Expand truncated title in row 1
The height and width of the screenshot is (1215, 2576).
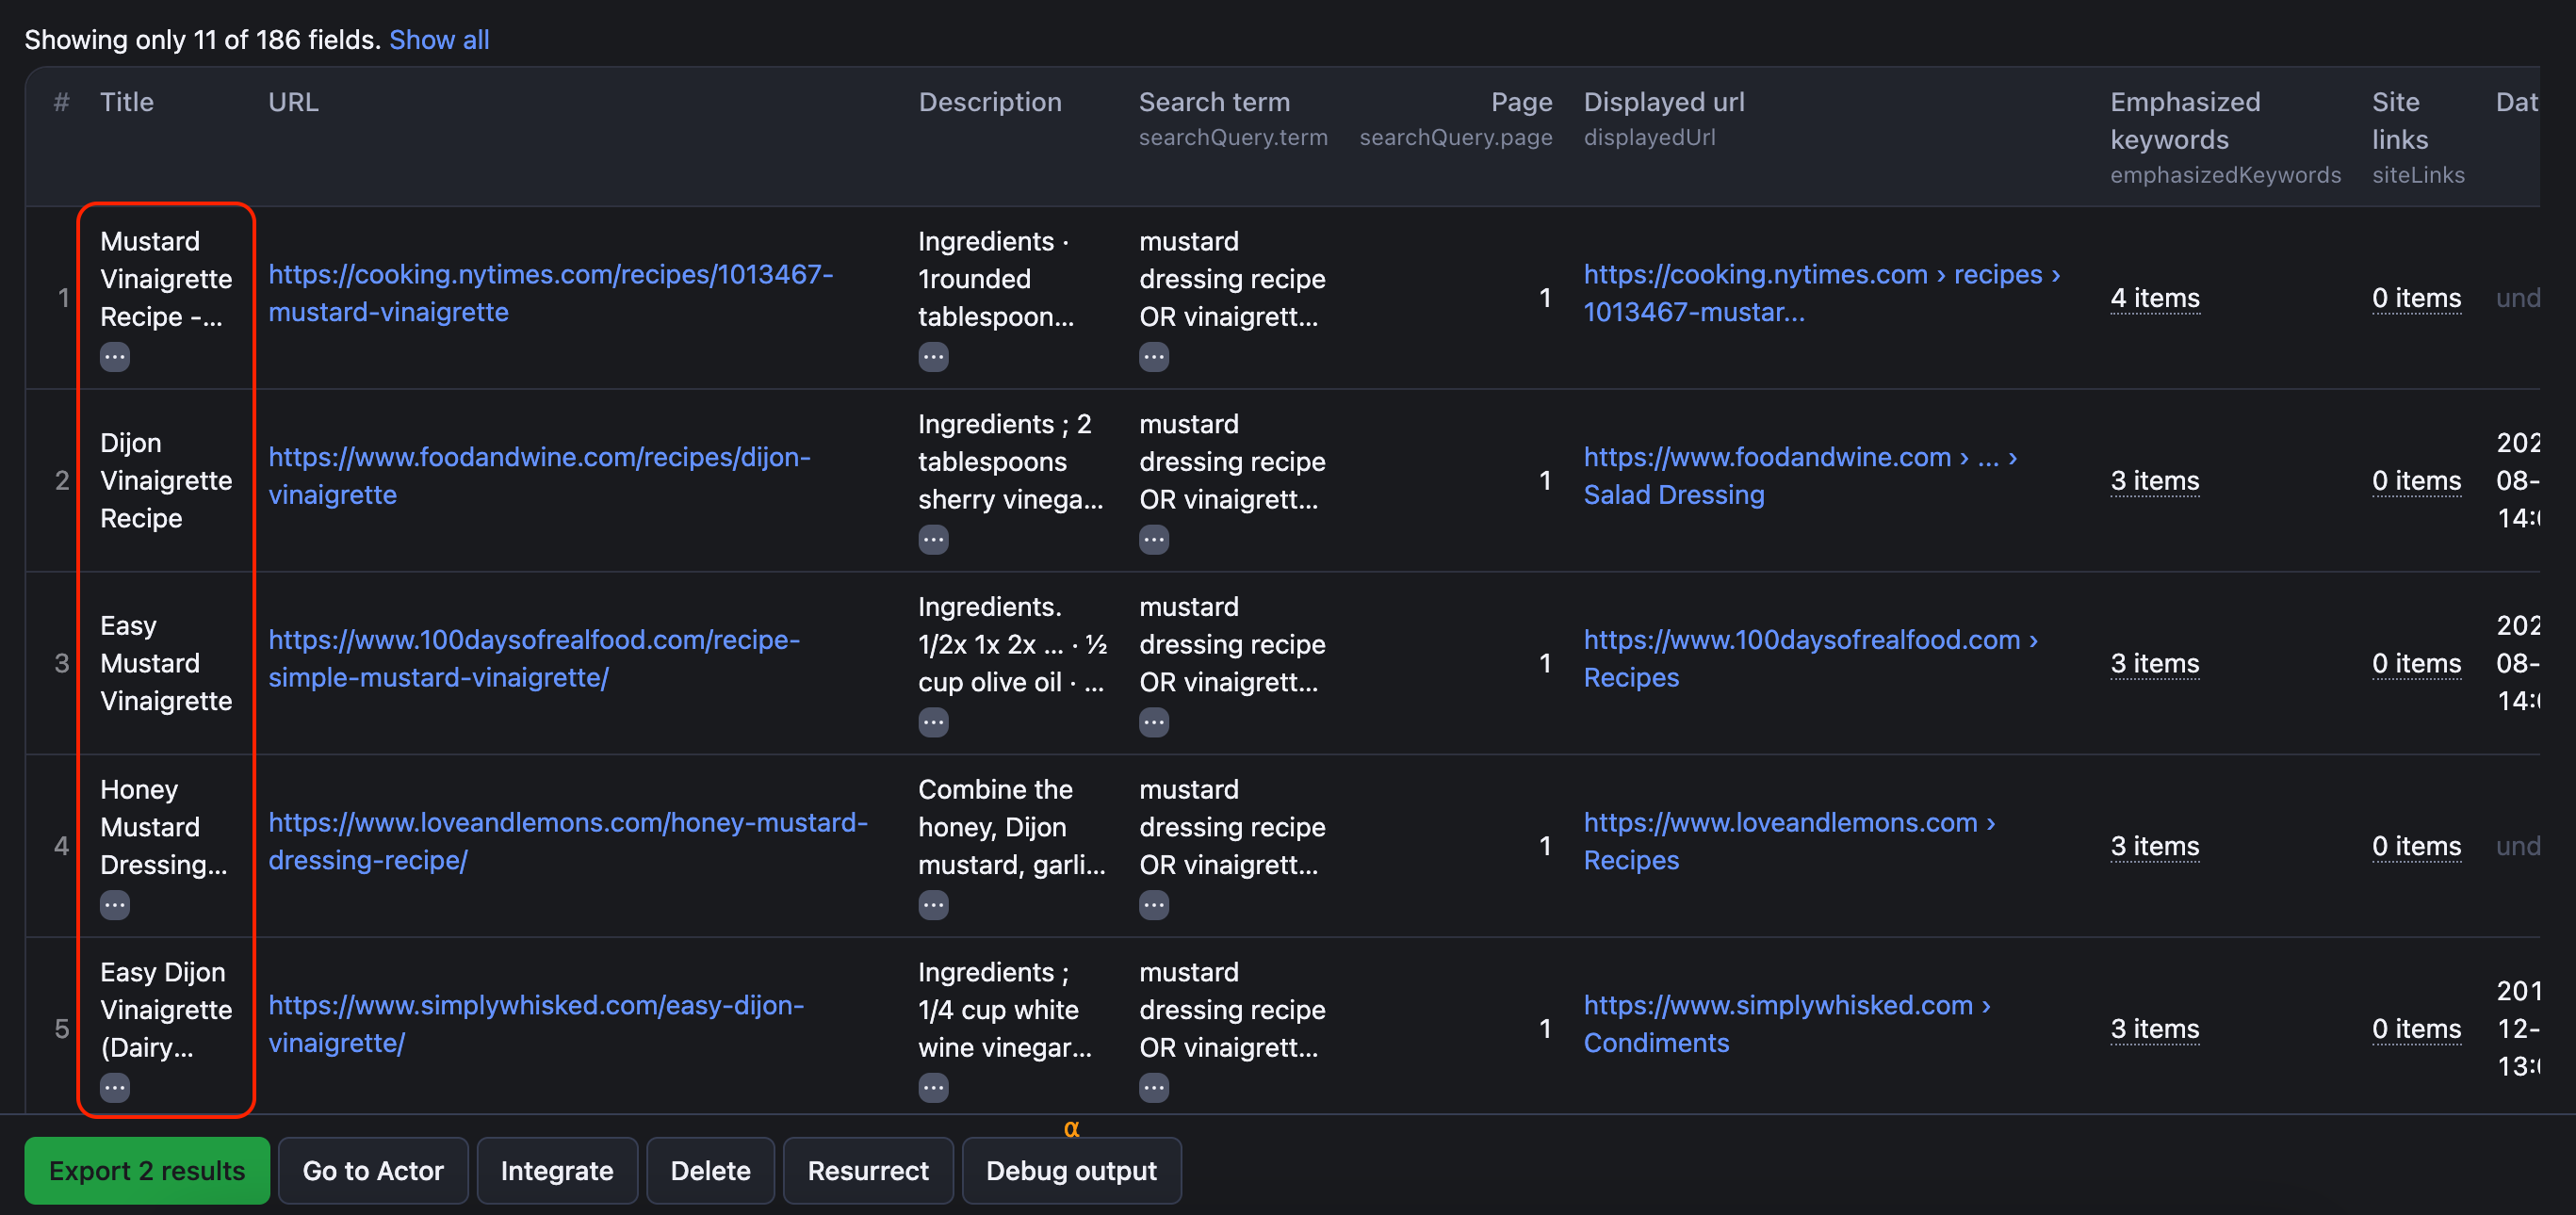pos(115,357)
